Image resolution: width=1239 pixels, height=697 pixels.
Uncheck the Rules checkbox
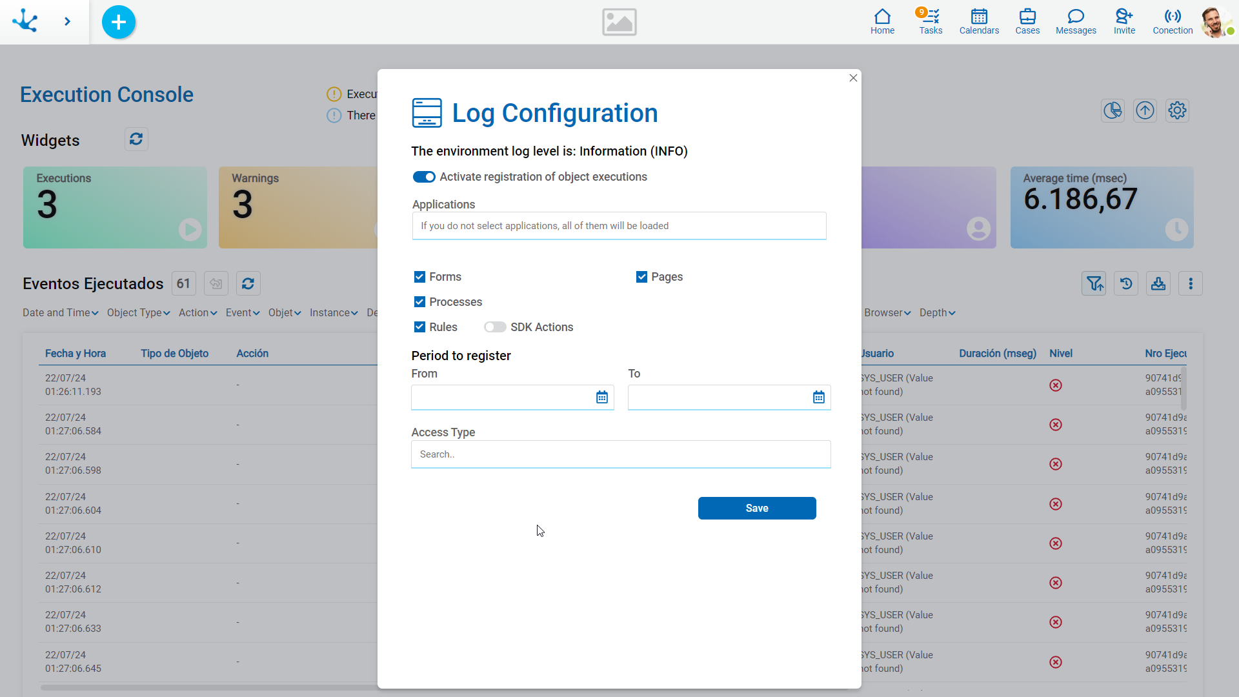[x=419, y=327]
